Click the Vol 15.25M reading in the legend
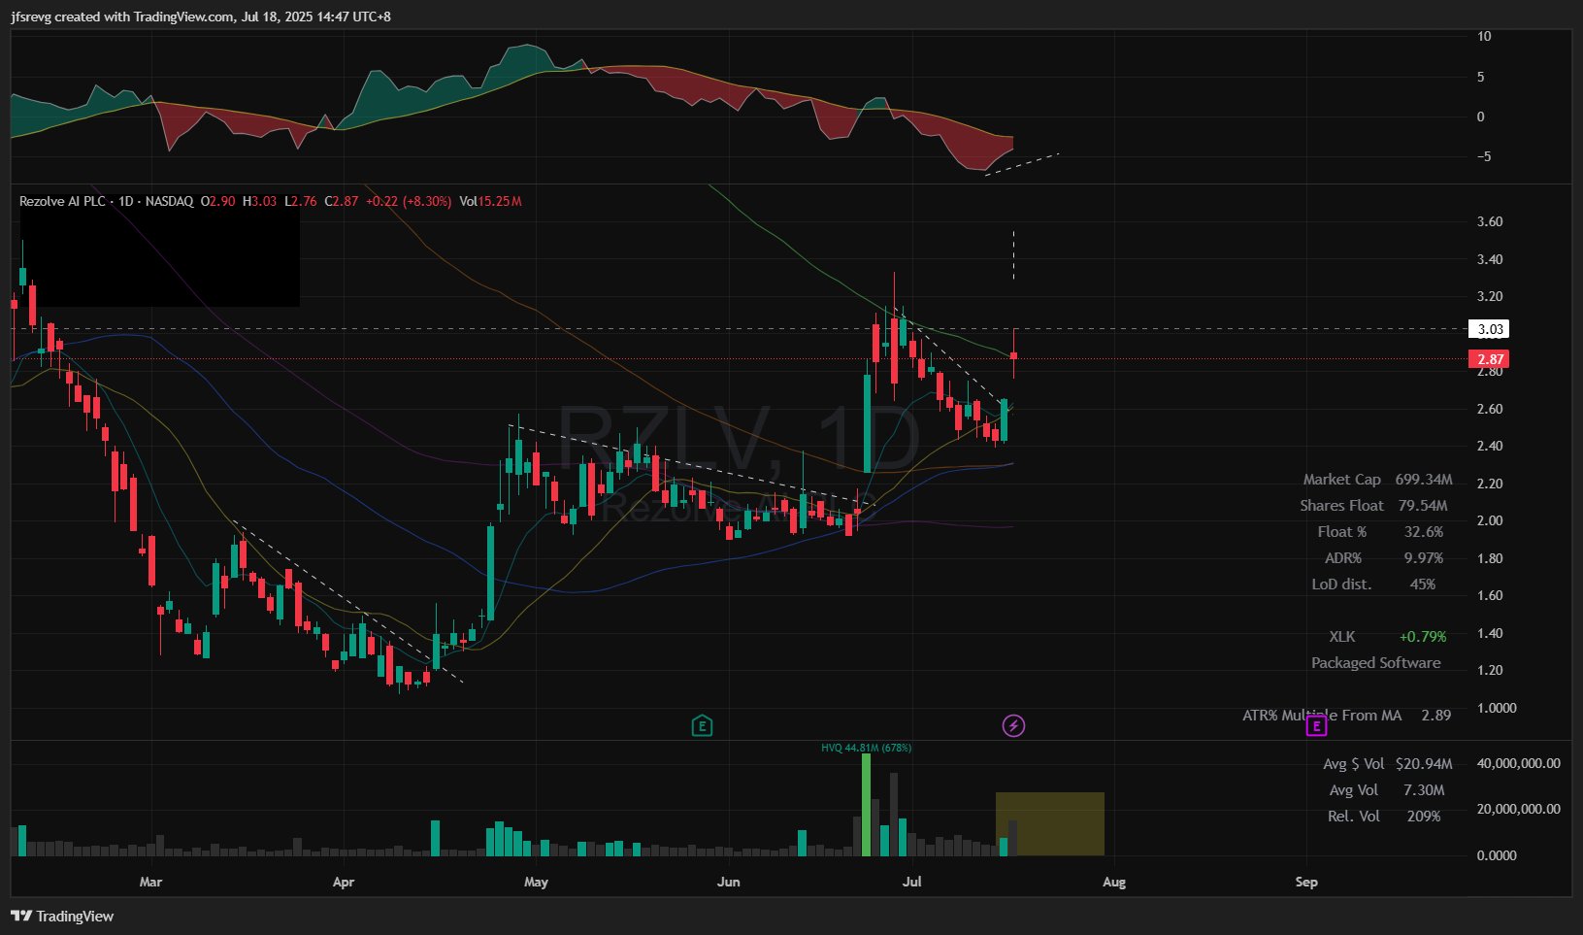This screenshot has width=1583, height=935. [491, 201]
